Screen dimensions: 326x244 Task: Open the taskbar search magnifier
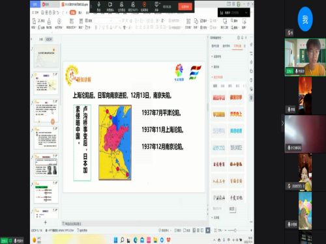click(x=123, y=240)
